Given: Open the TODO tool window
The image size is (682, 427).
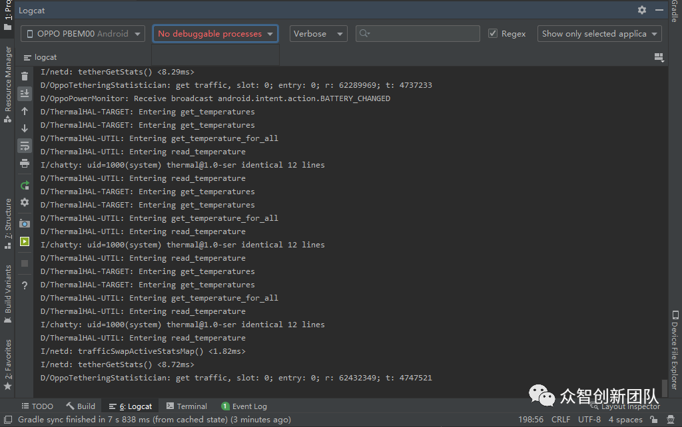Looking at the screenshot, I should 37,406.
